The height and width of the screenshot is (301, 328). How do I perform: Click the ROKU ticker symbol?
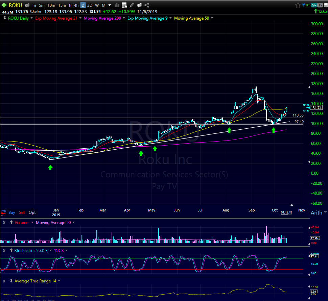coord(15,5)
